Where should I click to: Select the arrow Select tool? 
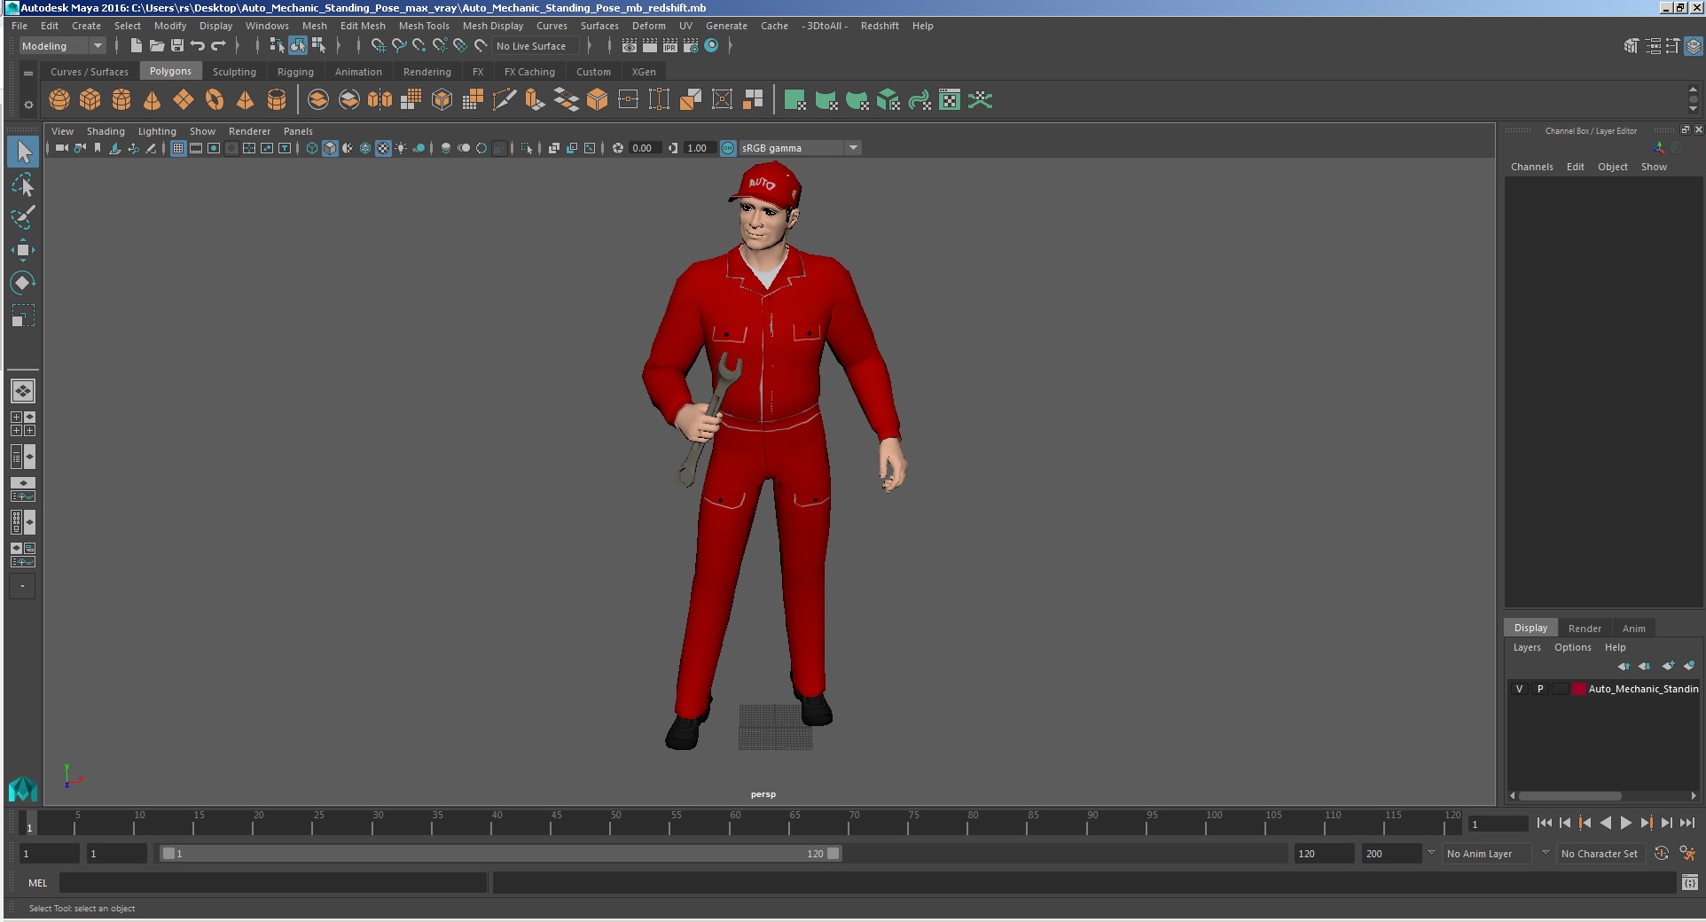23,152
